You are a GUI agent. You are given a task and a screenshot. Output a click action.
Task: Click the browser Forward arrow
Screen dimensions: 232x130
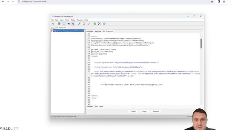8,1
